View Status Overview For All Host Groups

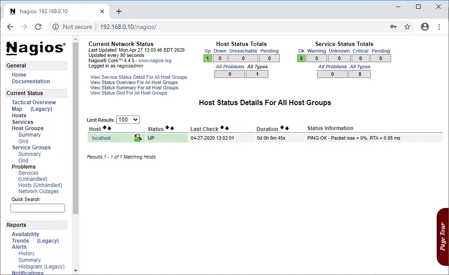(134, 82)
